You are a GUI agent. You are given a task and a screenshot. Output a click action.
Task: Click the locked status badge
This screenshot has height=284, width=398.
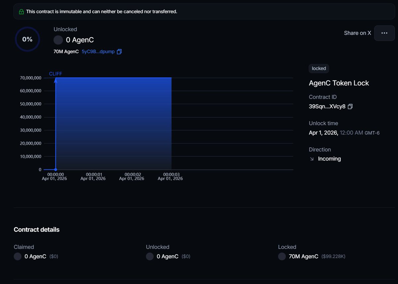[x=319, y=69]
